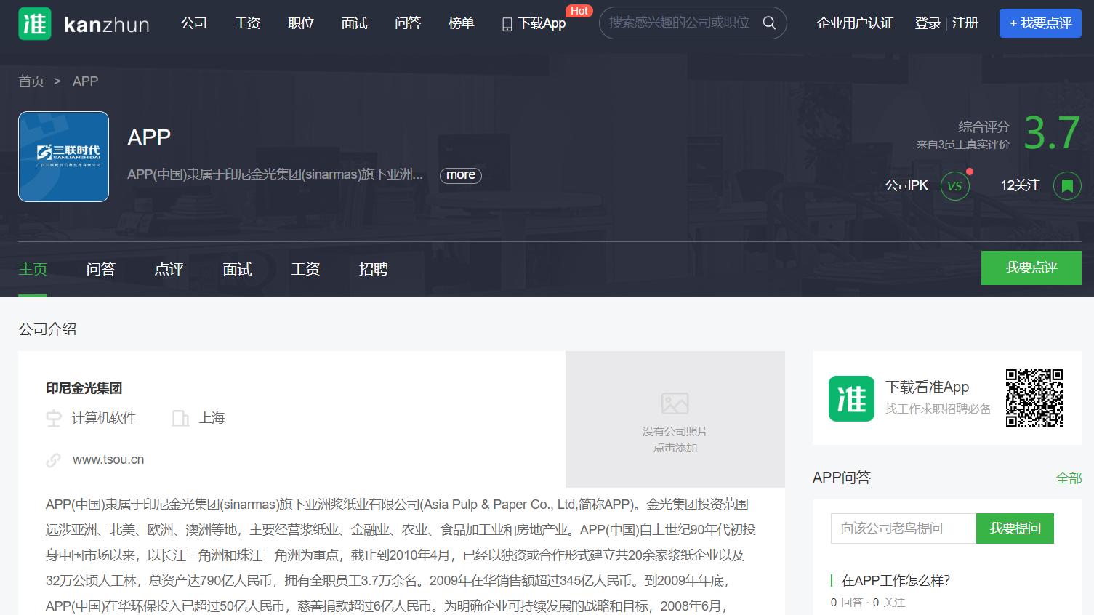Click the bookmark icon next to 12关注

point(1066,185)
